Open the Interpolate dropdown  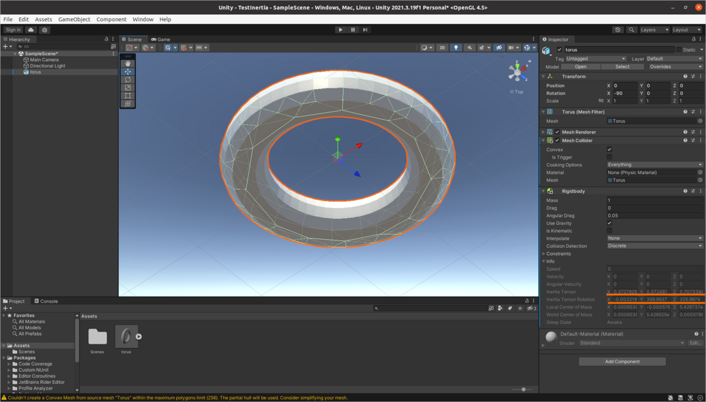[655, 238]
